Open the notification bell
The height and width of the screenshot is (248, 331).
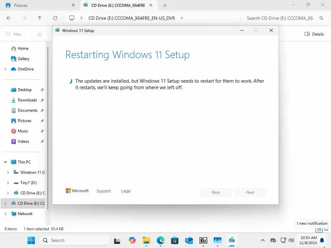(x=322, y=240)
